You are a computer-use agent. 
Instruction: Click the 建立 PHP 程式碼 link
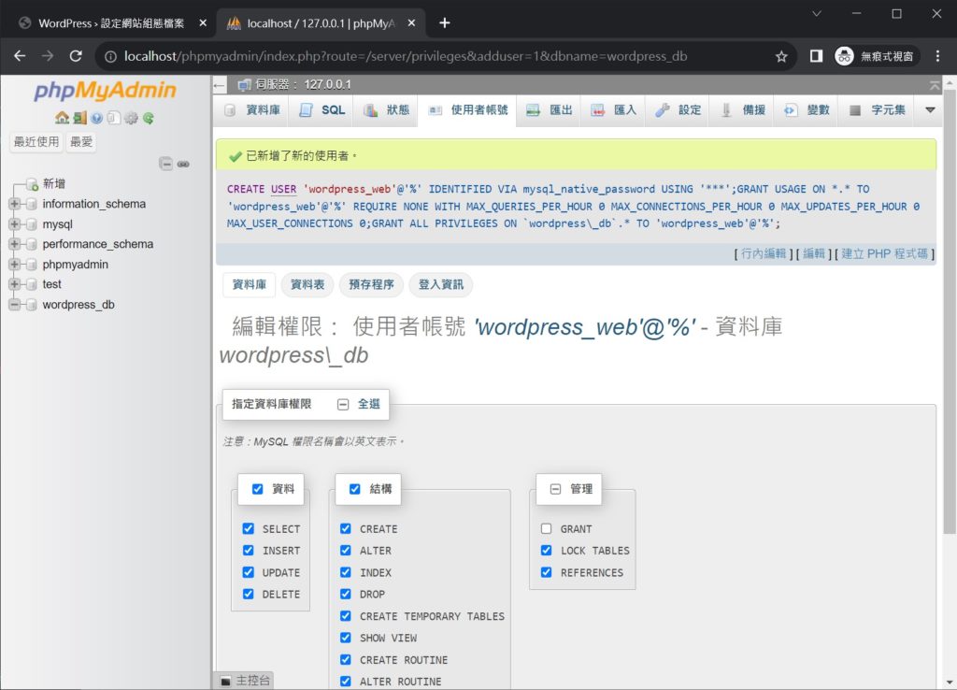tap(884, 253)
